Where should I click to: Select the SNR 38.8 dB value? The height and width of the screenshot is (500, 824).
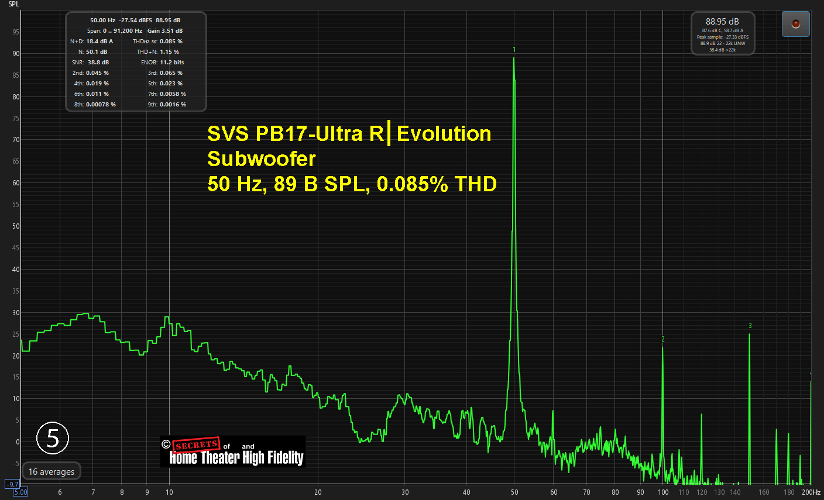98,63
